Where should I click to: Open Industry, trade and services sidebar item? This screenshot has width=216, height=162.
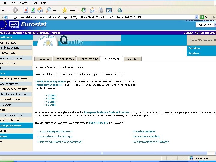(16, 94)
